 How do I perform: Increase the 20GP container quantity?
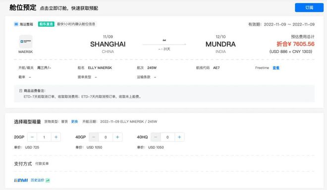tap(56, 137)
